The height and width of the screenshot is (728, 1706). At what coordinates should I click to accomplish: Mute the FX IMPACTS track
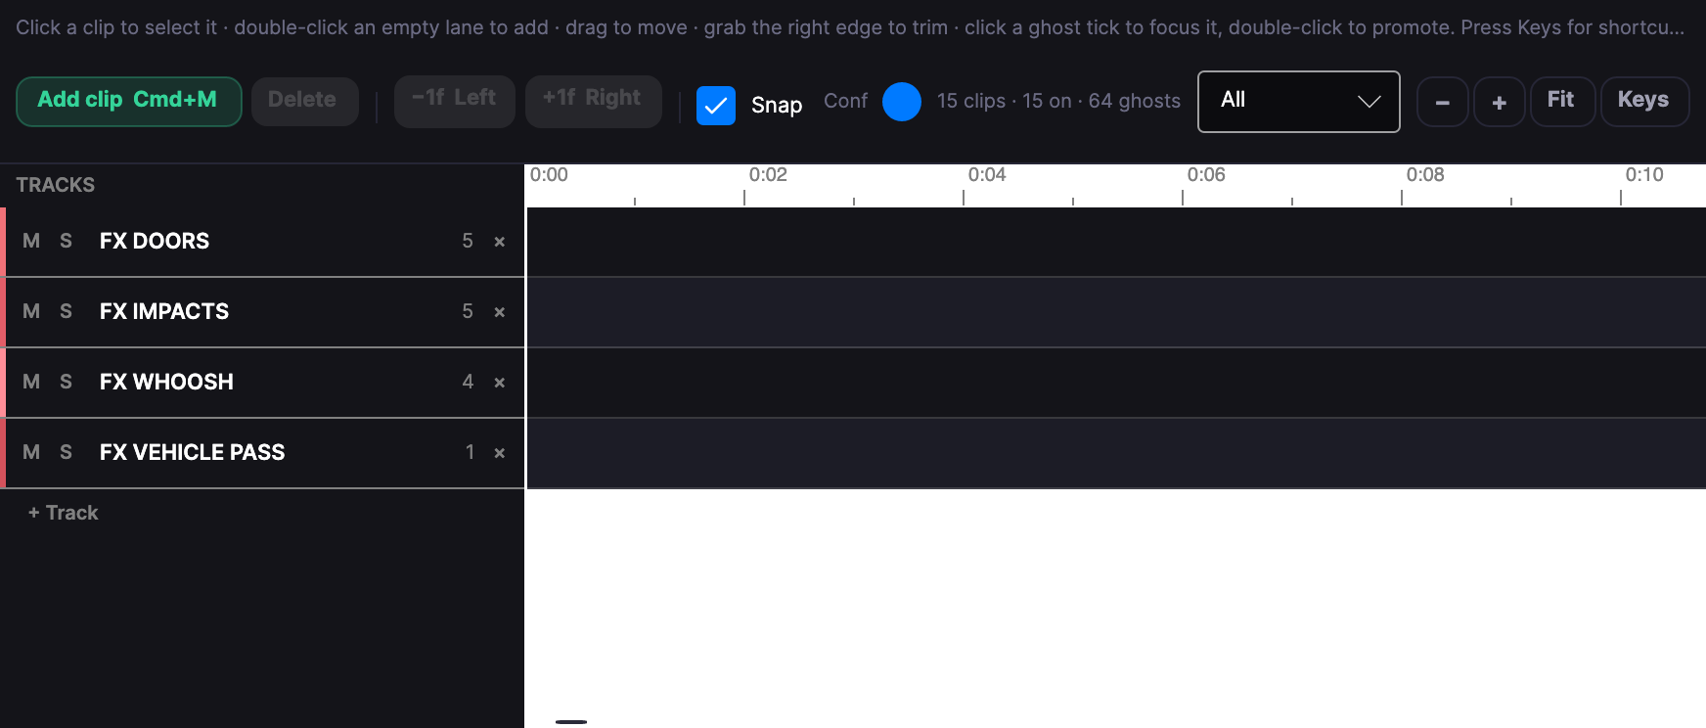coord(31,311)
